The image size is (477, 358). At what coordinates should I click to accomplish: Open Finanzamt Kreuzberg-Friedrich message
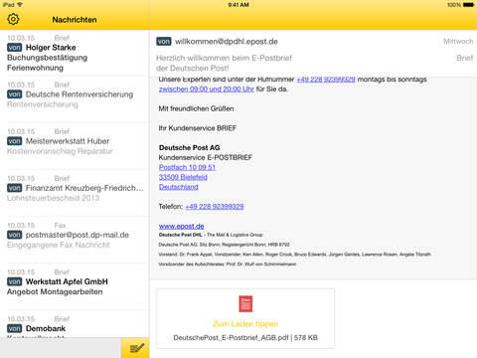[x=75, y=193]
